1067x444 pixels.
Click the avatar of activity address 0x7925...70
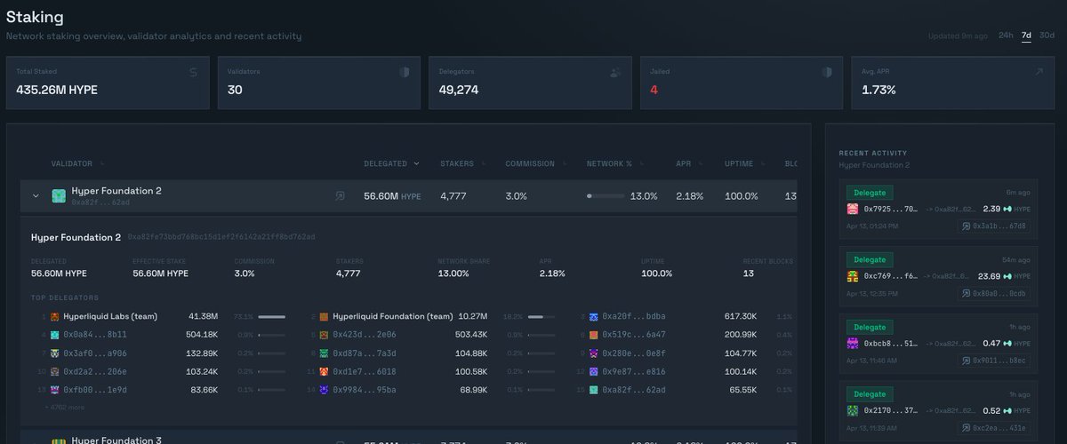853,209
